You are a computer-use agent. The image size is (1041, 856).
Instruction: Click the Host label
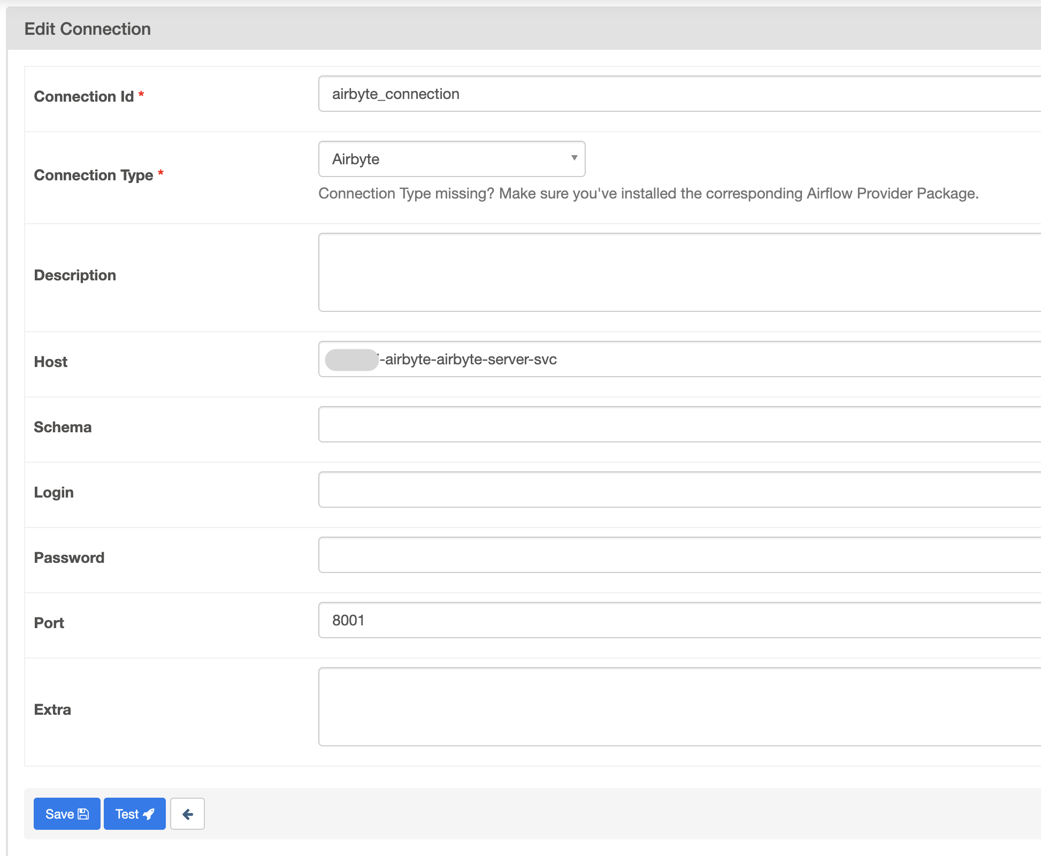point(51,362)
